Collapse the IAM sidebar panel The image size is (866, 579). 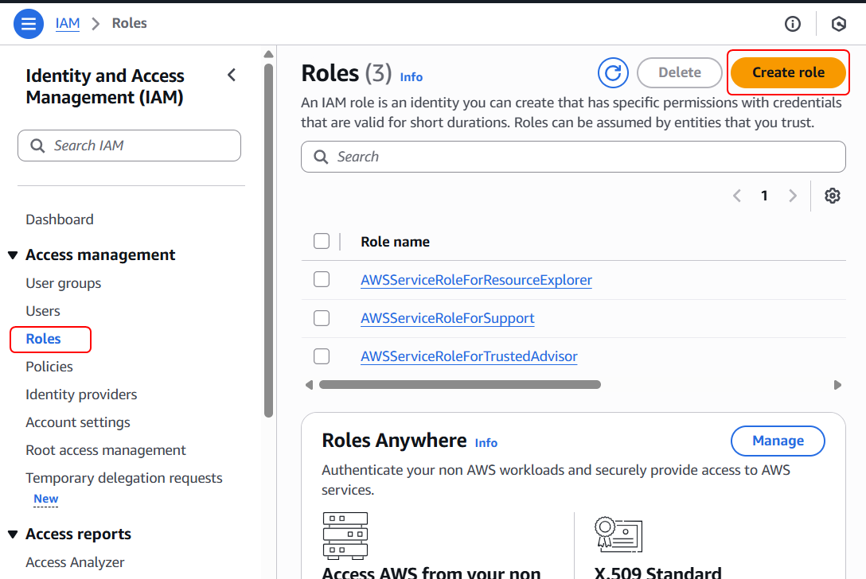232,76
